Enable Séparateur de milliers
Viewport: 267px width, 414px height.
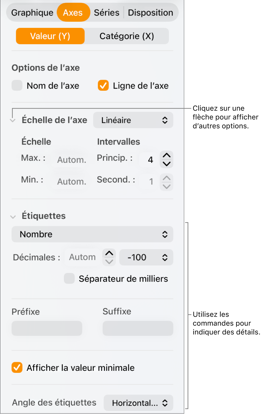[x=69, y=279]
